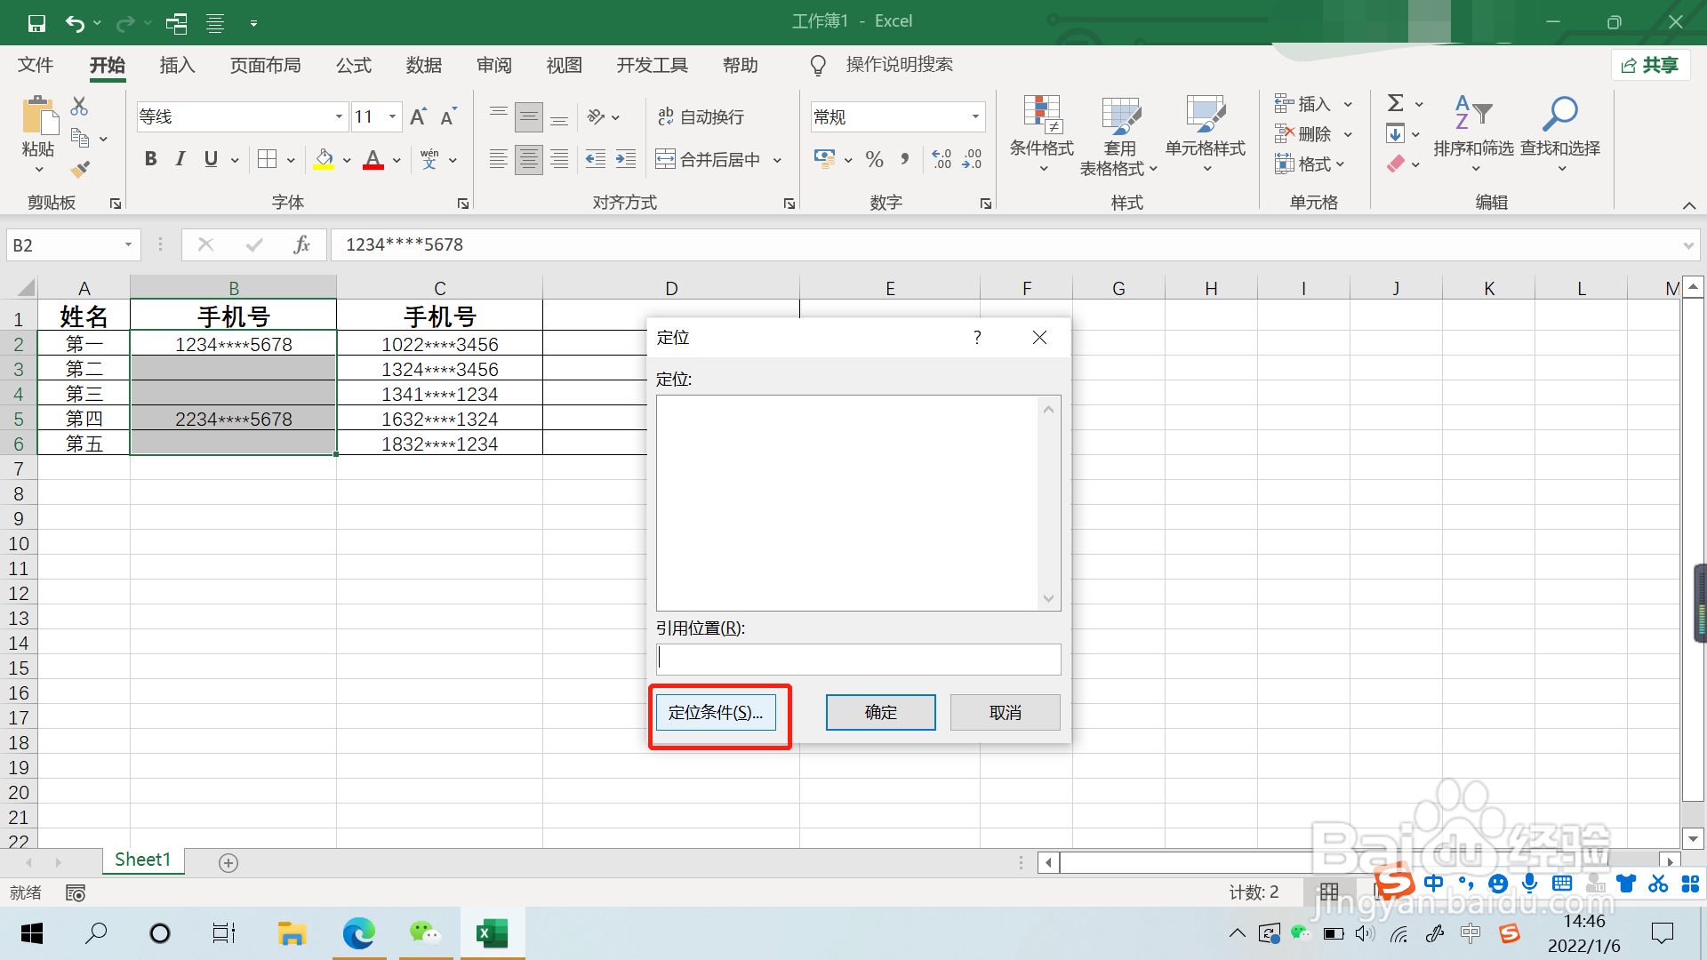Click the 定位条件(S)... button
This screenshot has width=1707, height=960.
(x=716, y=712)
